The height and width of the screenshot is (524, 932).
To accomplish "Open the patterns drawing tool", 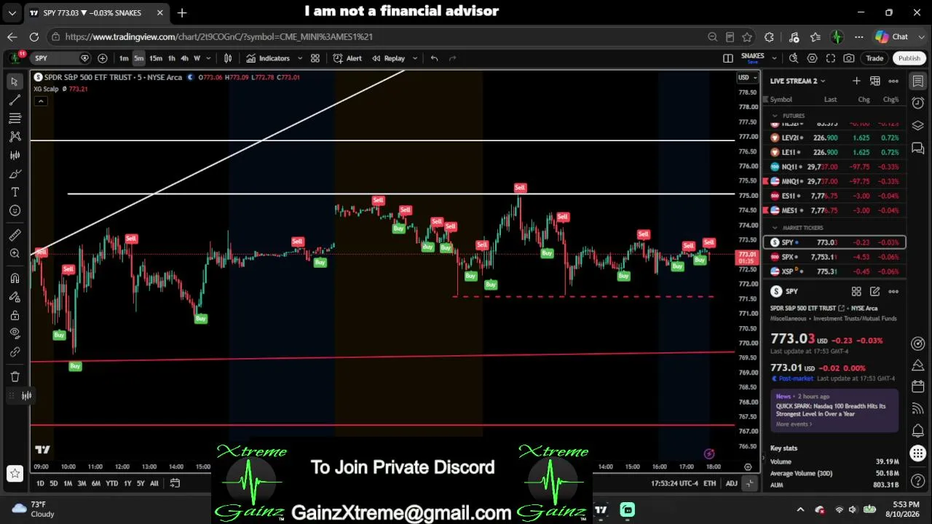I will pyautogui.click(x=15, y=136).
